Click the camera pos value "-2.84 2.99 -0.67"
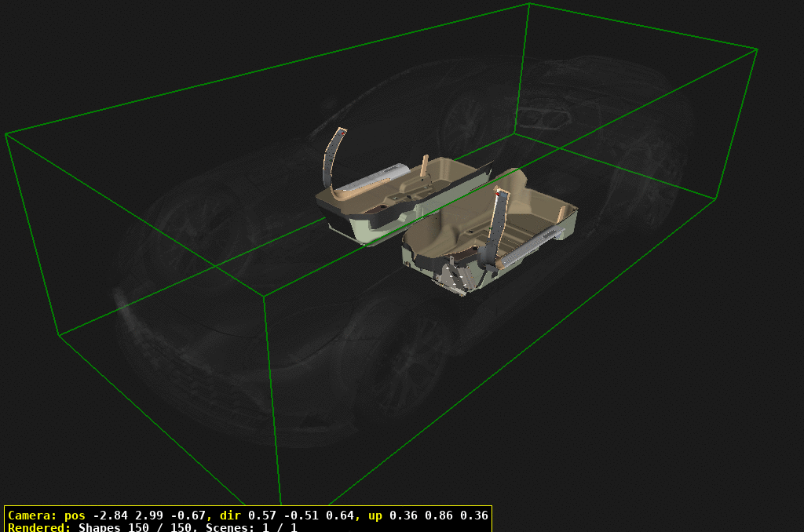This screenshot has height=532, width=804. [149, 515]
